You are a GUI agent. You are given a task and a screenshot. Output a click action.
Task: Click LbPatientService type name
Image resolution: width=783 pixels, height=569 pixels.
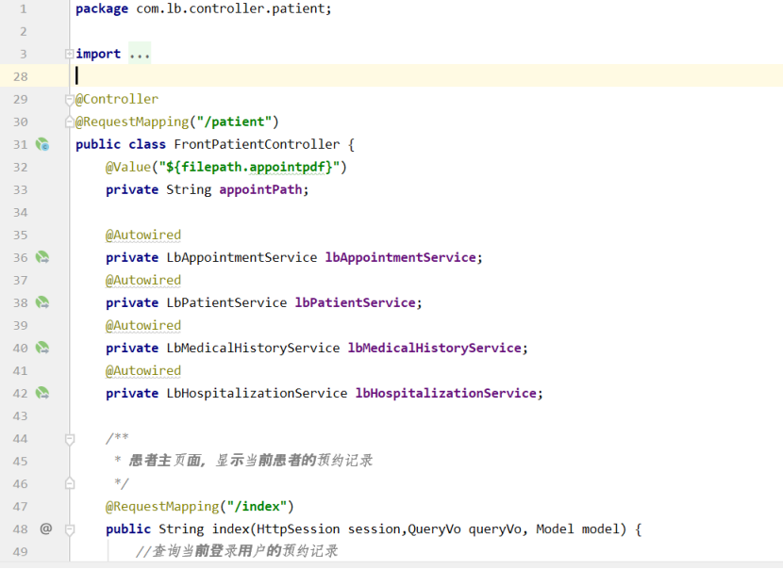pos(226,302)
